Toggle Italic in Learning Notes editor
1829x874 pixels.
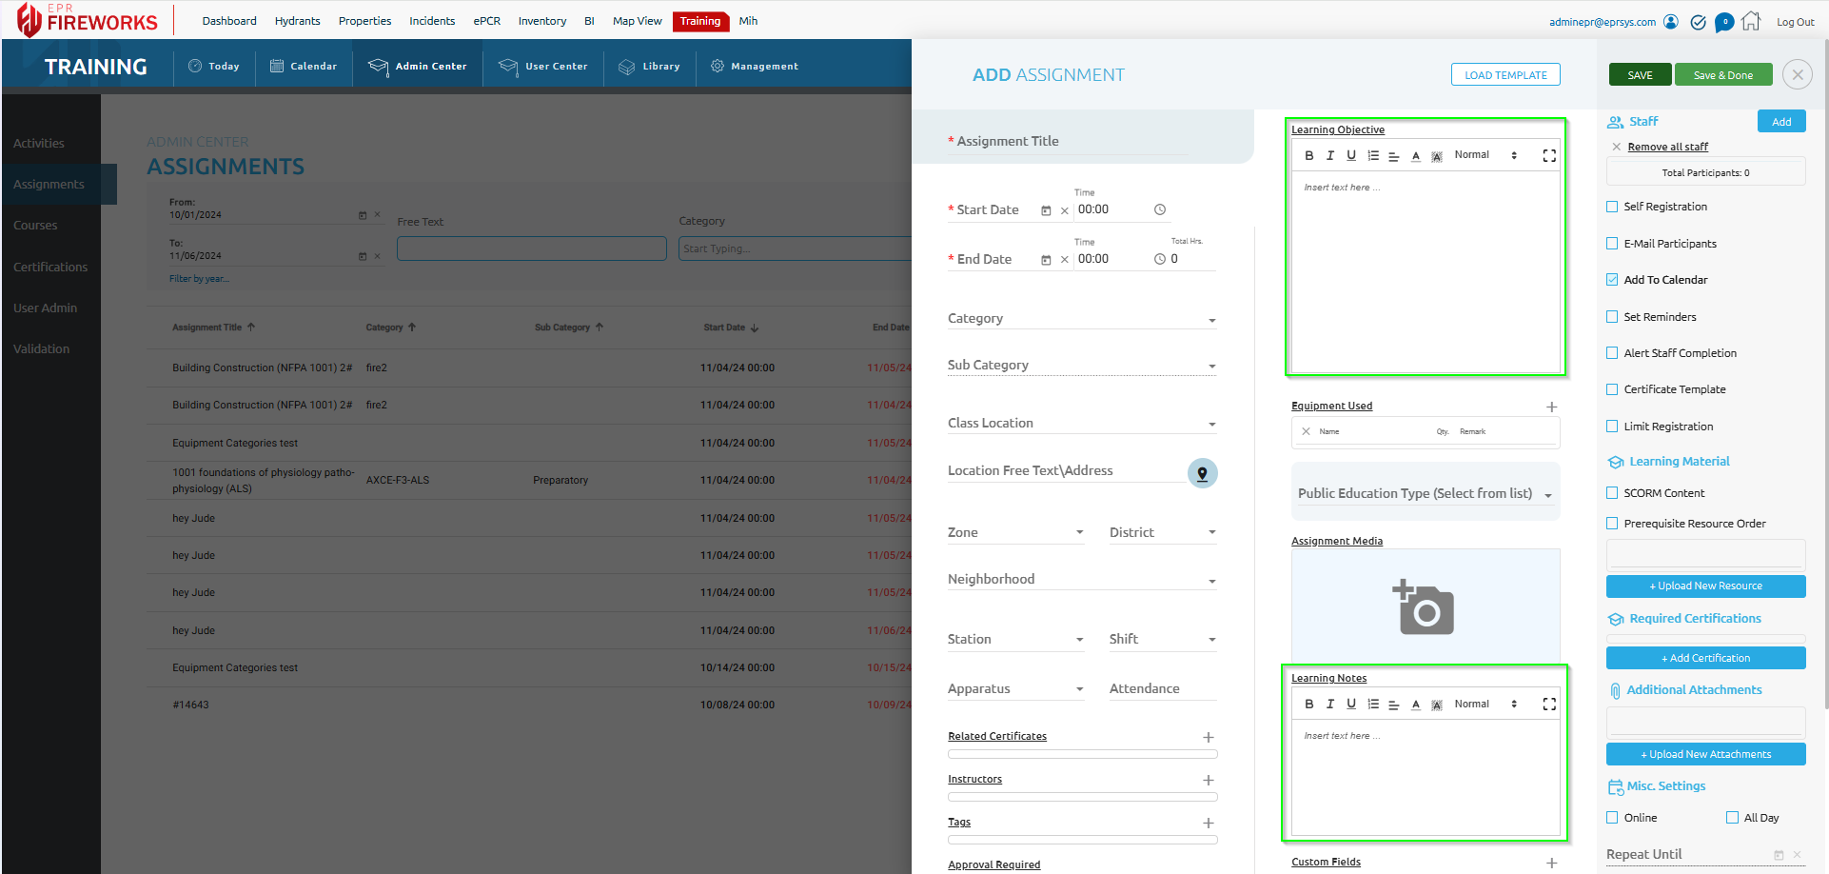(1329, 705)
